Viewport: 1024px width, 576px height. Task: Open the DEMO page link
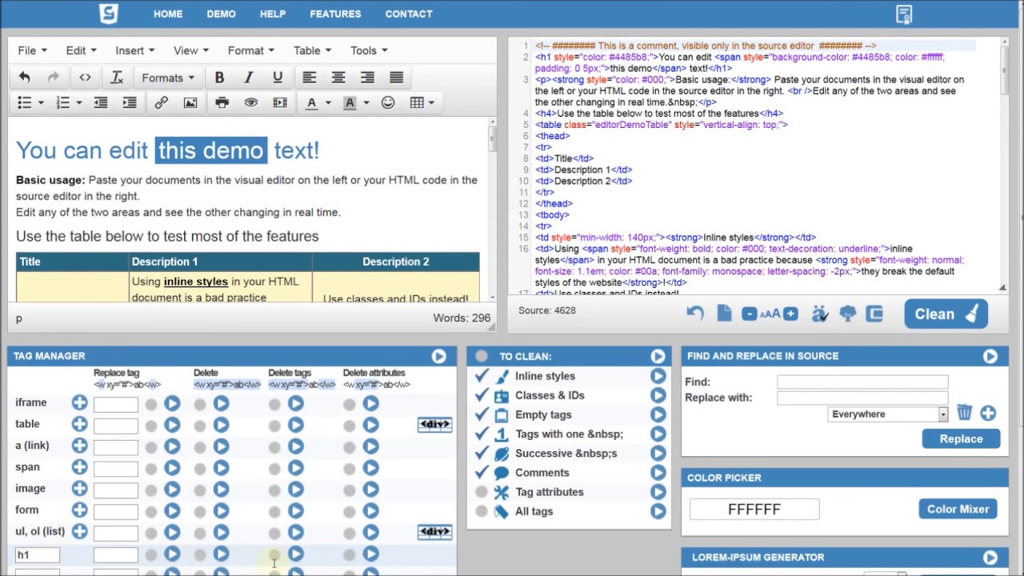tap(221, 14)
